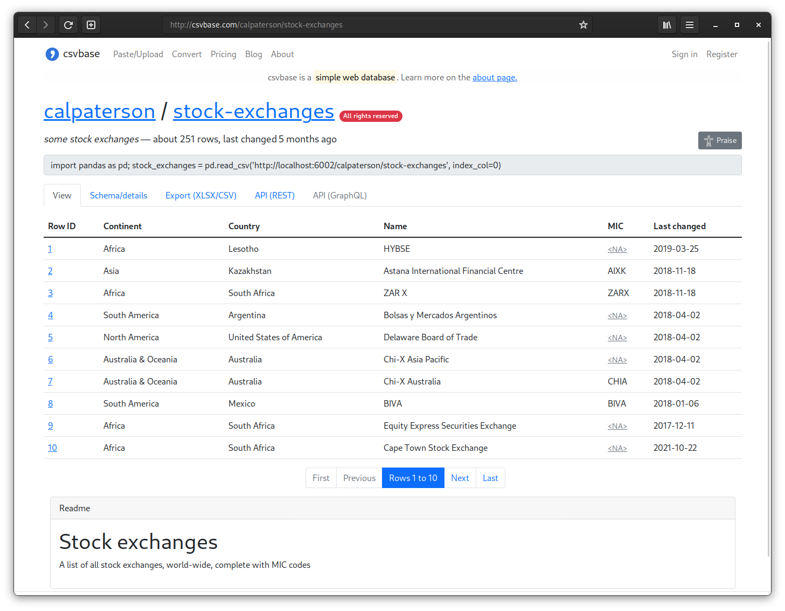Click the browser forward arrow icon
The image size is (785, 611).
coord(46,25)
